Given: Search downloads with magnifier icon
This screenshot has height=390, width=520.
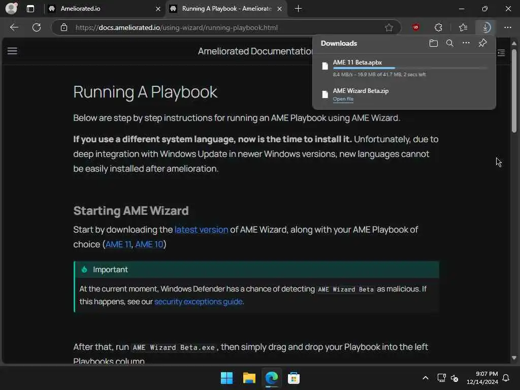Looking at the screenshot, I should click(x=450, y=43).
